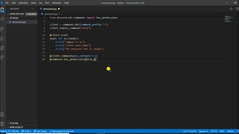The height and width of the screenshot is (134, 239).
Task: Click the @client.event decorator line
Action: click(x=59, y=35)
